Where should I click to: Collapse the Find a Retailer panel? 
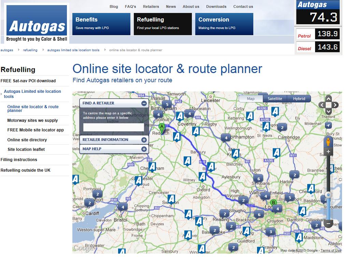(144, 103)
